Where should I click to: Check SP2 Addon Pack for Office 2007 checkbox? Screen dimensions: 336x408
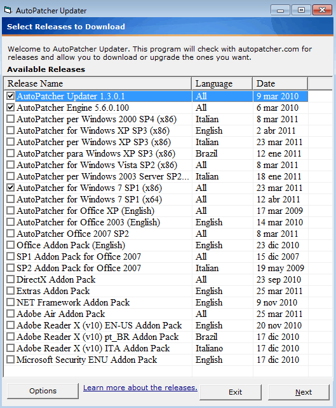coord(10,268)
